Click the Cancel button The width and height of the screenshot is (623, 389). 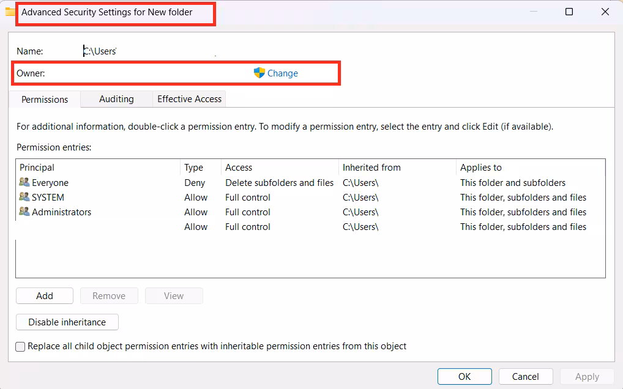(x=526, y=376)
